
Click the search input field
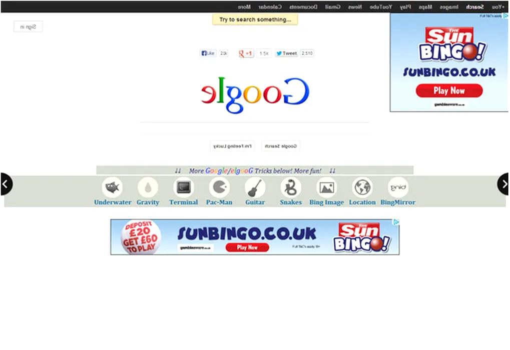(x=255, y=128)
